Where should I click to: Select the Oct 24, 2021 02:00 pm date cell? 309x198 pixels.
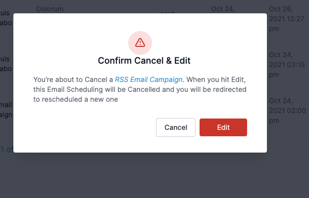click(287, 106)
